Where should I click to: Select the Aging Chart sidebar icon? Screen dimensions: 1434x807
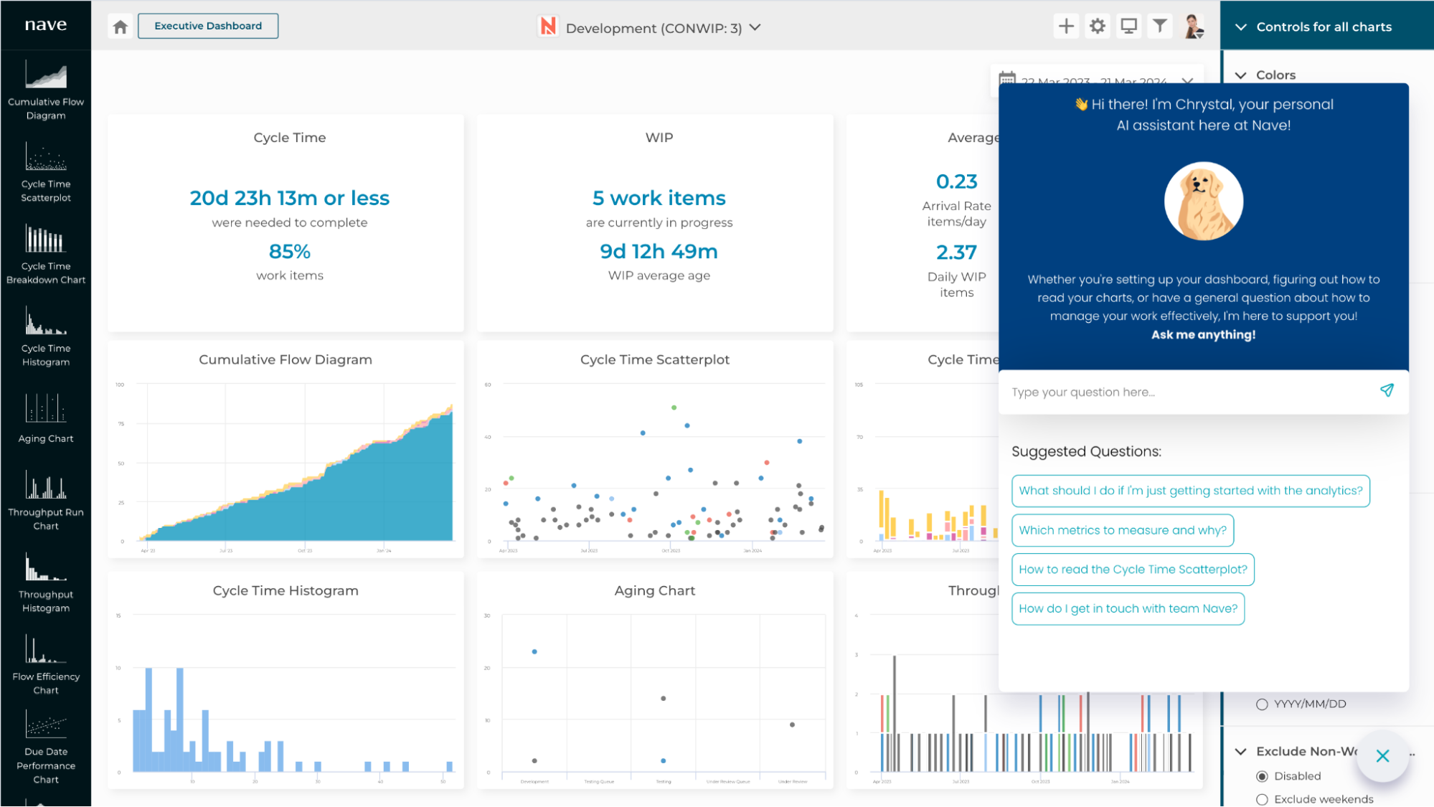[46, 409]
